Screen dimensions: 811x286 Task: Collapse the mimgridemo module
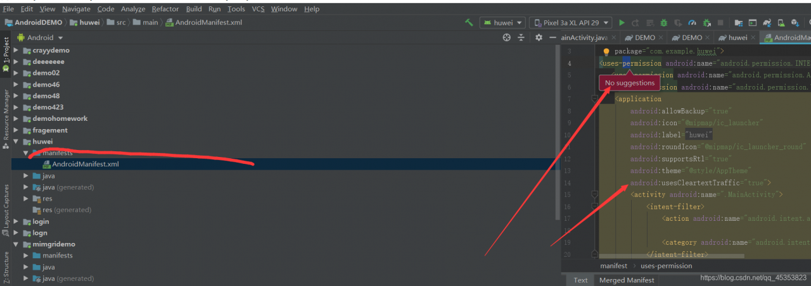(16, 244)
